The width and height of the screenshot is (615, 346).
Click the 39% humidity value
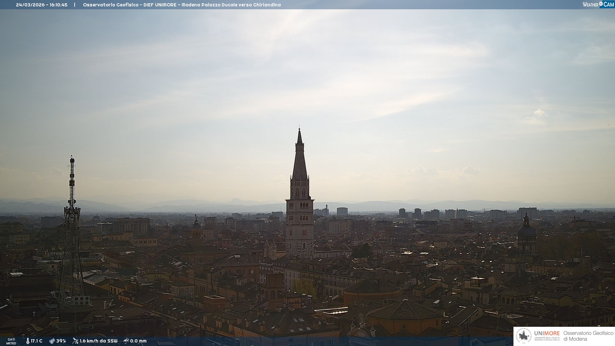point(61,341)
